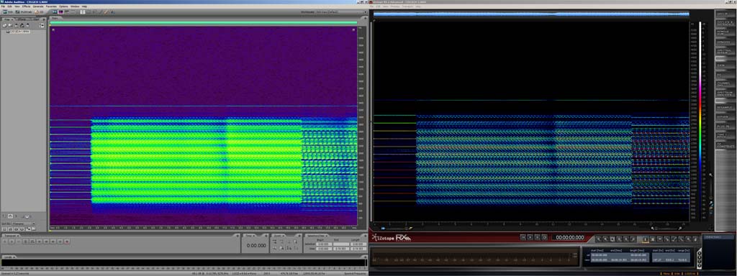Open the Spectral Repair module
Viewport: 737px width, 276px height.
(725, 51)
